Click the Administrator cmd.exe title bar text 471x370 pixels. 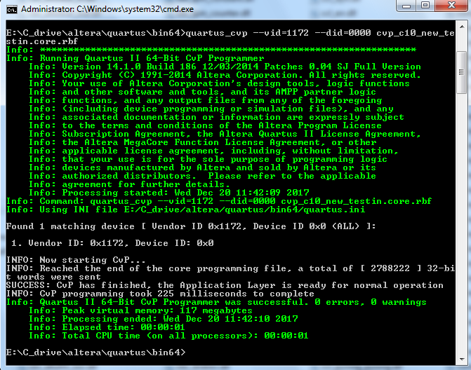tap(107, 9)
